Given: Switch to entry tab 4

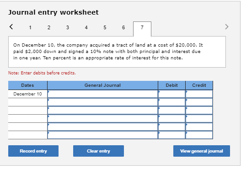Looking at the screenshot, I should tap(86, 27).
